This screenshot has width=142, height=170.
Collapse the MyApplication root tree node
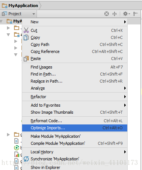coord(1,21)
